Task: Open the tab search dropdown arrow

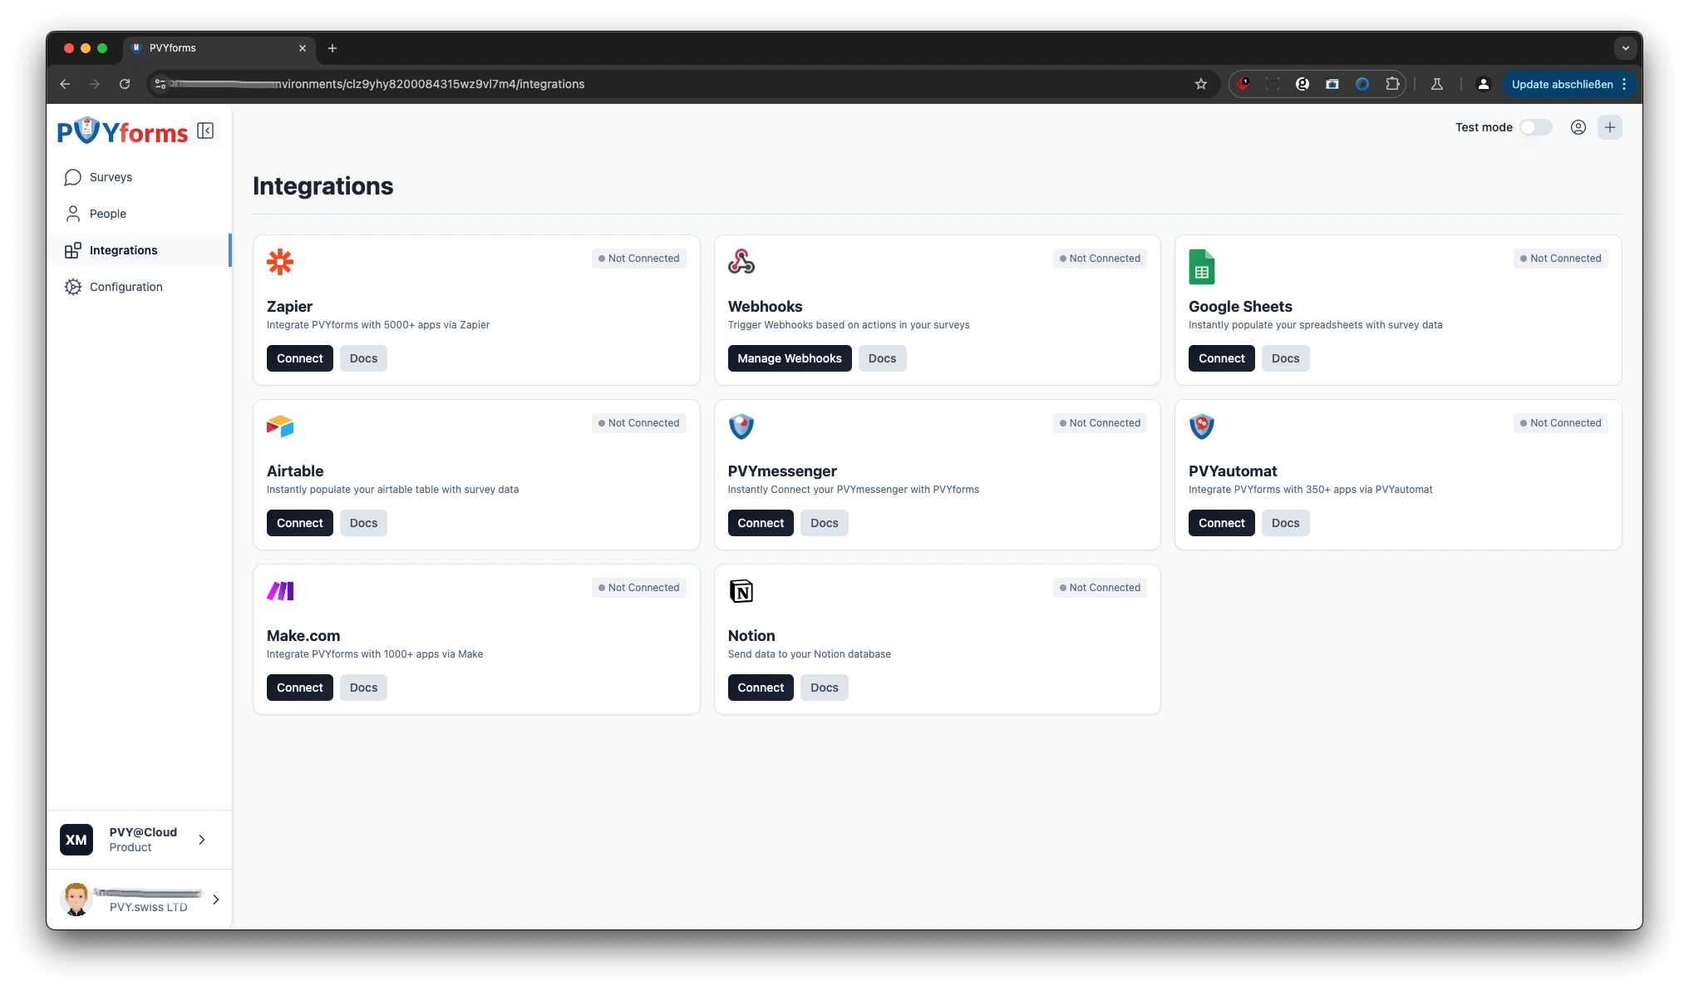Action: coord(1626,48)
